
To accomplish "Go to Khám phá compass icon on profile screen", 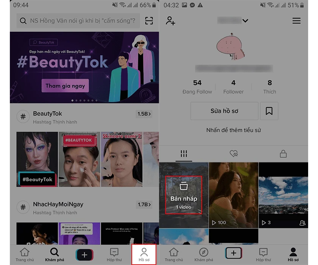I will pyautogui.click(x=204, y=255).
